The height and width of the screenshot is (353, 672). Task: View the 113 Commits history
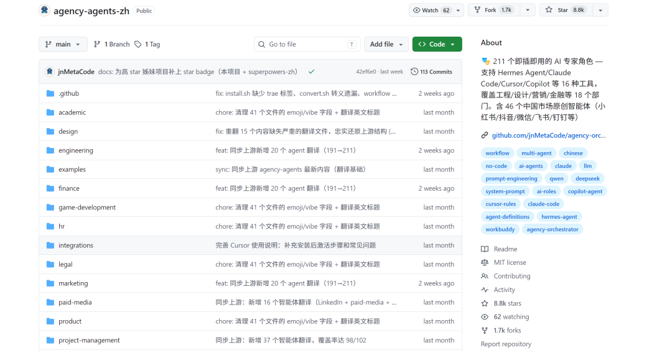click(x=432, y=71)
